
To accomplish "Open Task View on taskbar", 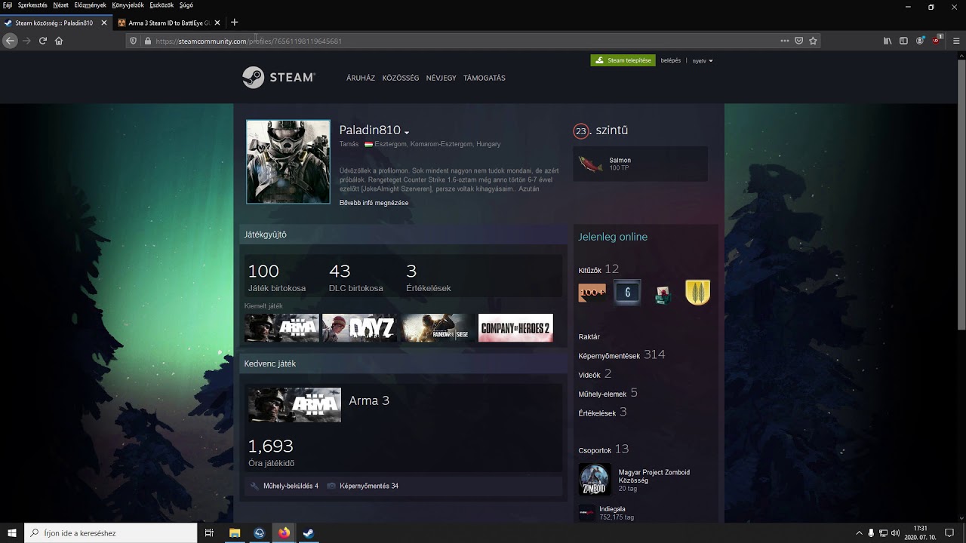I will pyautogui.click(x=209, y=532).
